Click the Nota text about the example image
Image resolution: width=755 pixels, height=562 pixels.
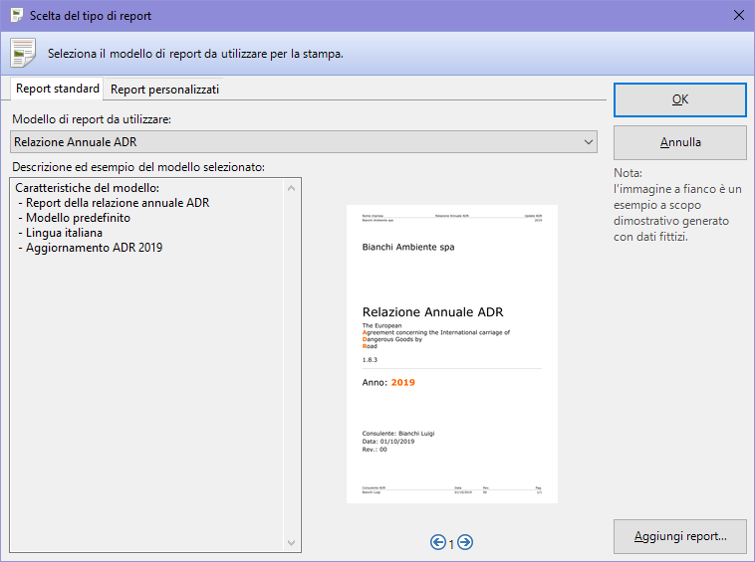pos(677,205)
